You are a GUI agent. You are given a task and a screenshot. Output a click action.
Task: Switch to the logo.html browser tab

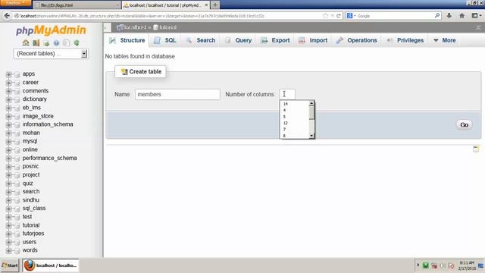[x=77, y=5]
